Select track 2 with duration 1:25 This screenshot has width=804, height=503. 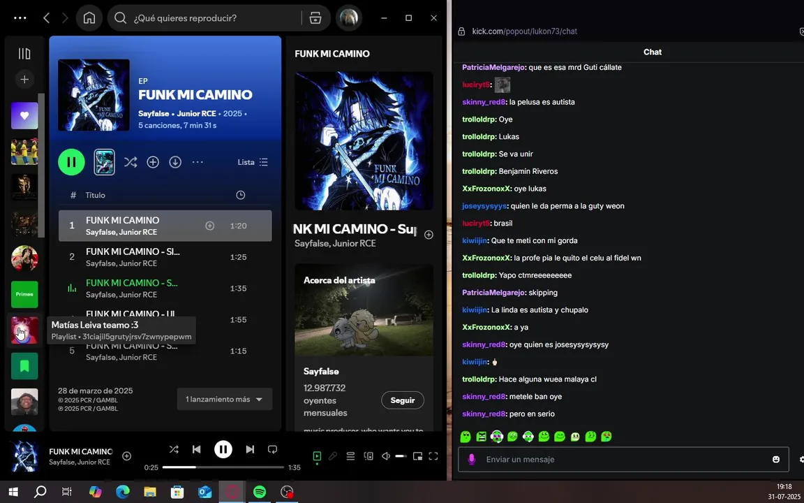coord(165,257)
